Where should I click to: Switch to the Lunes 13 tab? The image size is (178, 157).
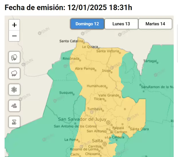click(121, 24)
